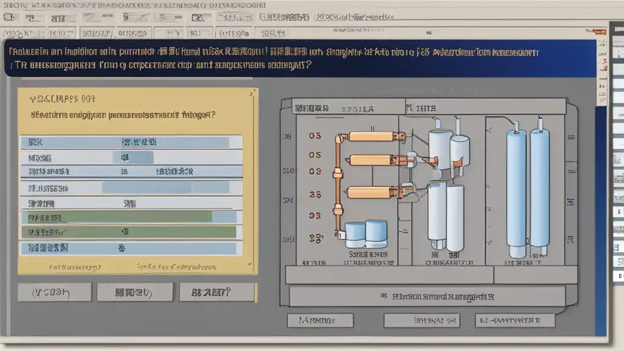Screen dimensions: 624x351
Task: Click the middle button beneath the yellow panel
Action: [135, 292]
